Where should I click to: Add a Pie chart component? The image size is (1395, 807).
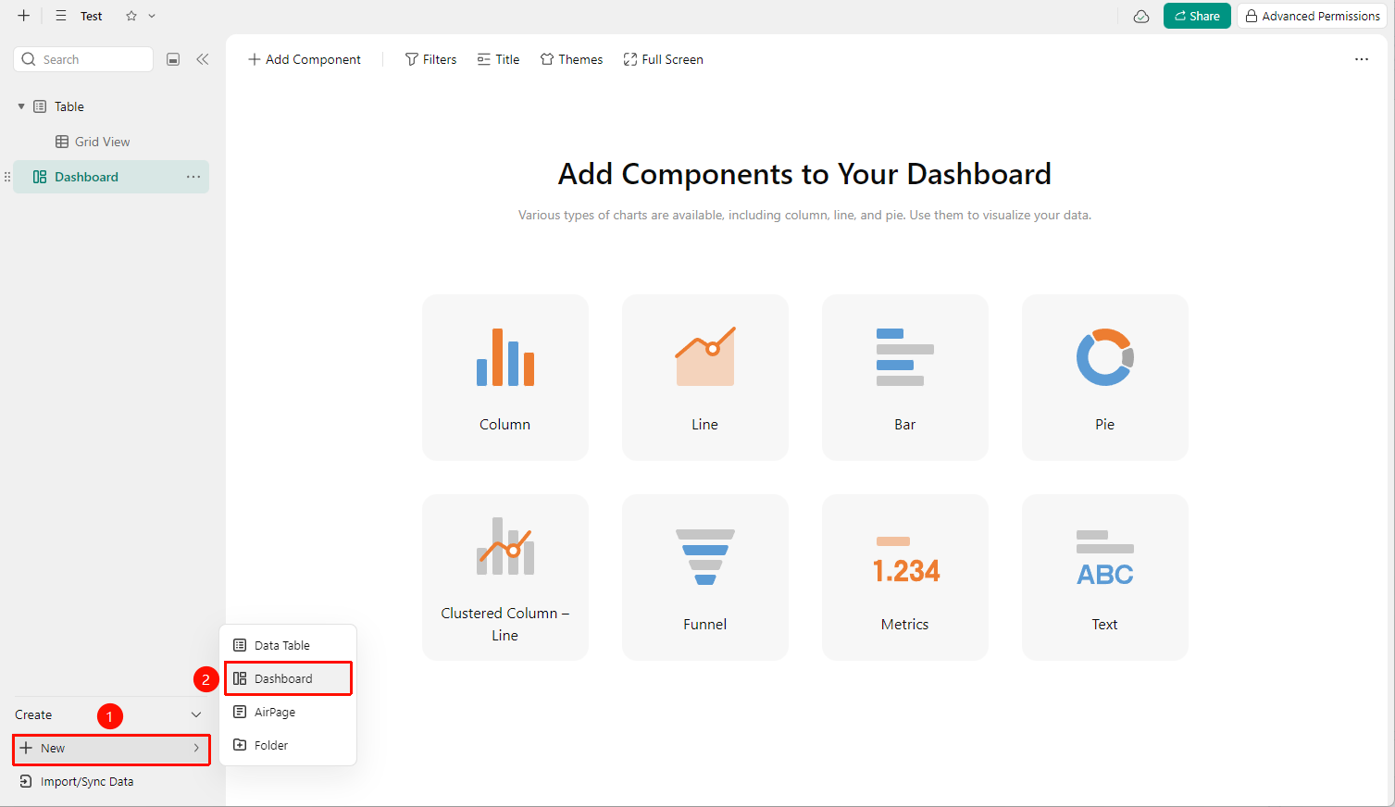(1105, 378)
